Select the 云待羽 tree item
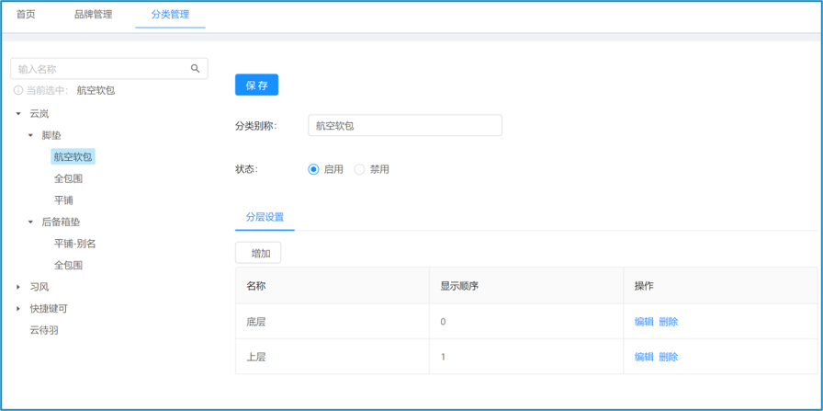This screenshot has height=411, width=823. (x=44, y=330)
